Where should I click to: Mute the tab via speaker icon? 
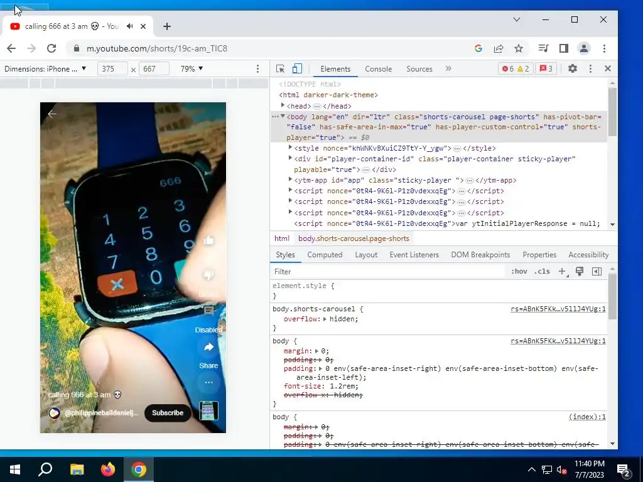[130, 26]
